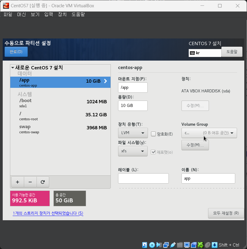Open the 장치 유형 LVM dropdown
This screenshot has height=249, width=247.
coord(133,133)
